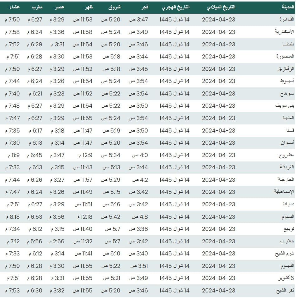Screen dimensions: 296x299
Task: Click the 7:47 م isha time for المنيا
Action: click(12, 118)
